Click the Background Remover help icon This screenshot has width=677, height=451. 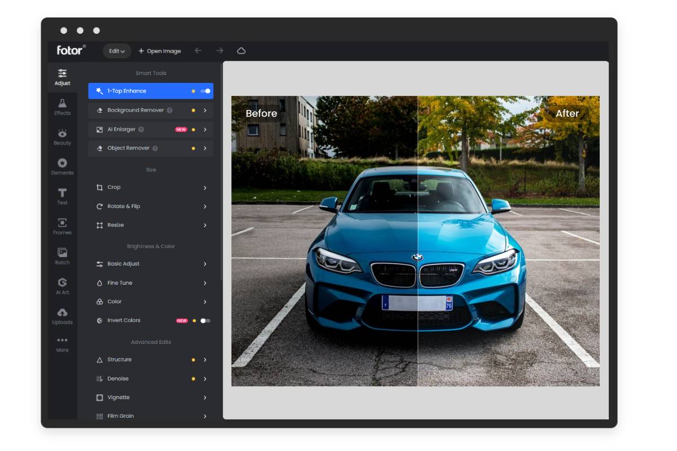click(x=169, y=110)
